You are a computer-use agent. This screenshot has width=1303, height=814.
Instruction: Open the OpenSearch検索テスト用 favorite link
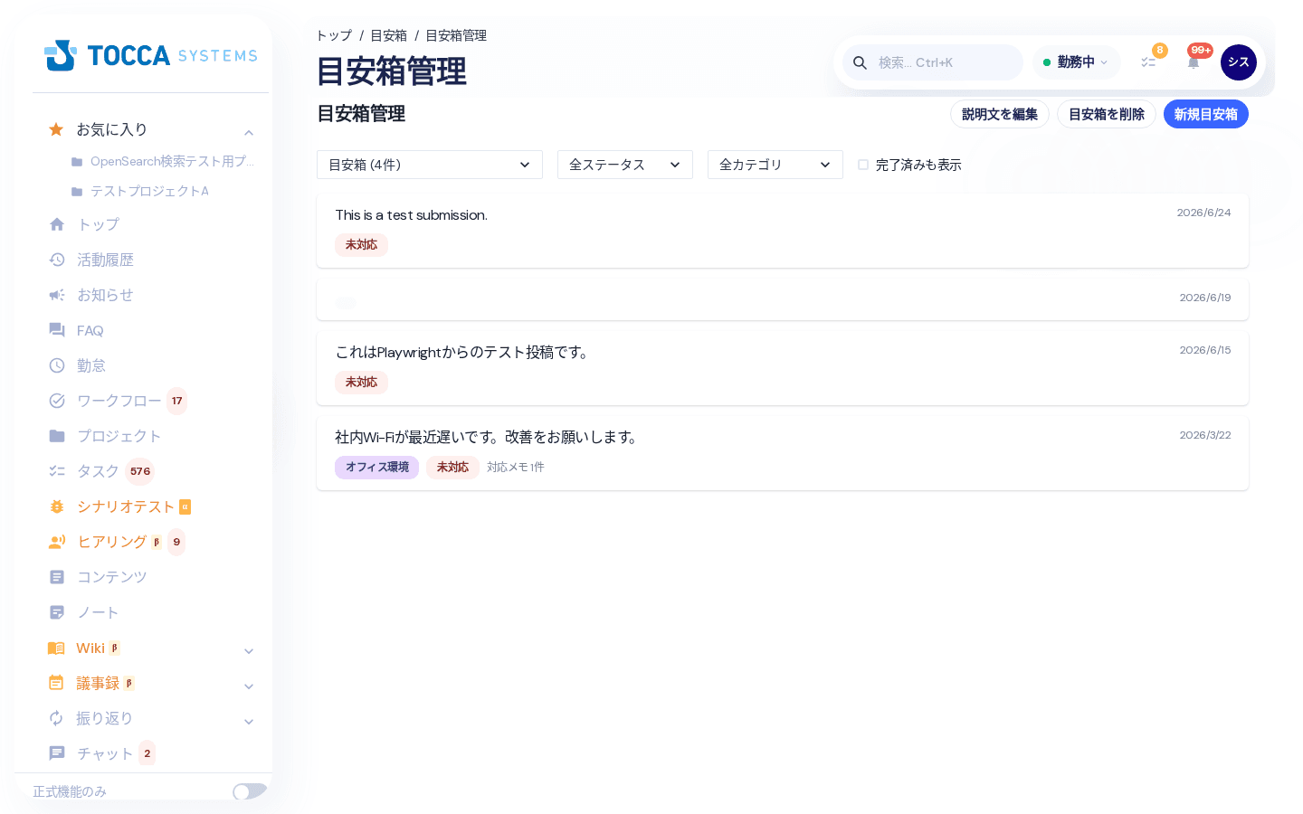pyautogui.click(x=172, y=161)
